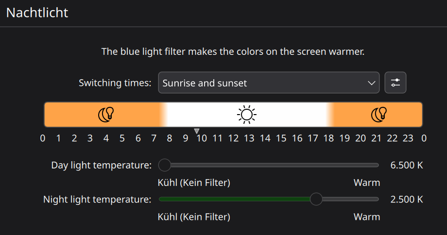The height and width of the screenshot is (235, 447).
Task: Click the Nachtlicht page title
Action: click(37, 13)
